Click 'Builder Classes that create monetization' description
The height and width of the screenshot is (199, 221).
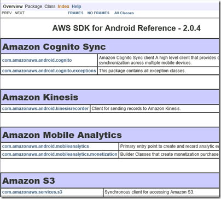[x=169, y=154]
